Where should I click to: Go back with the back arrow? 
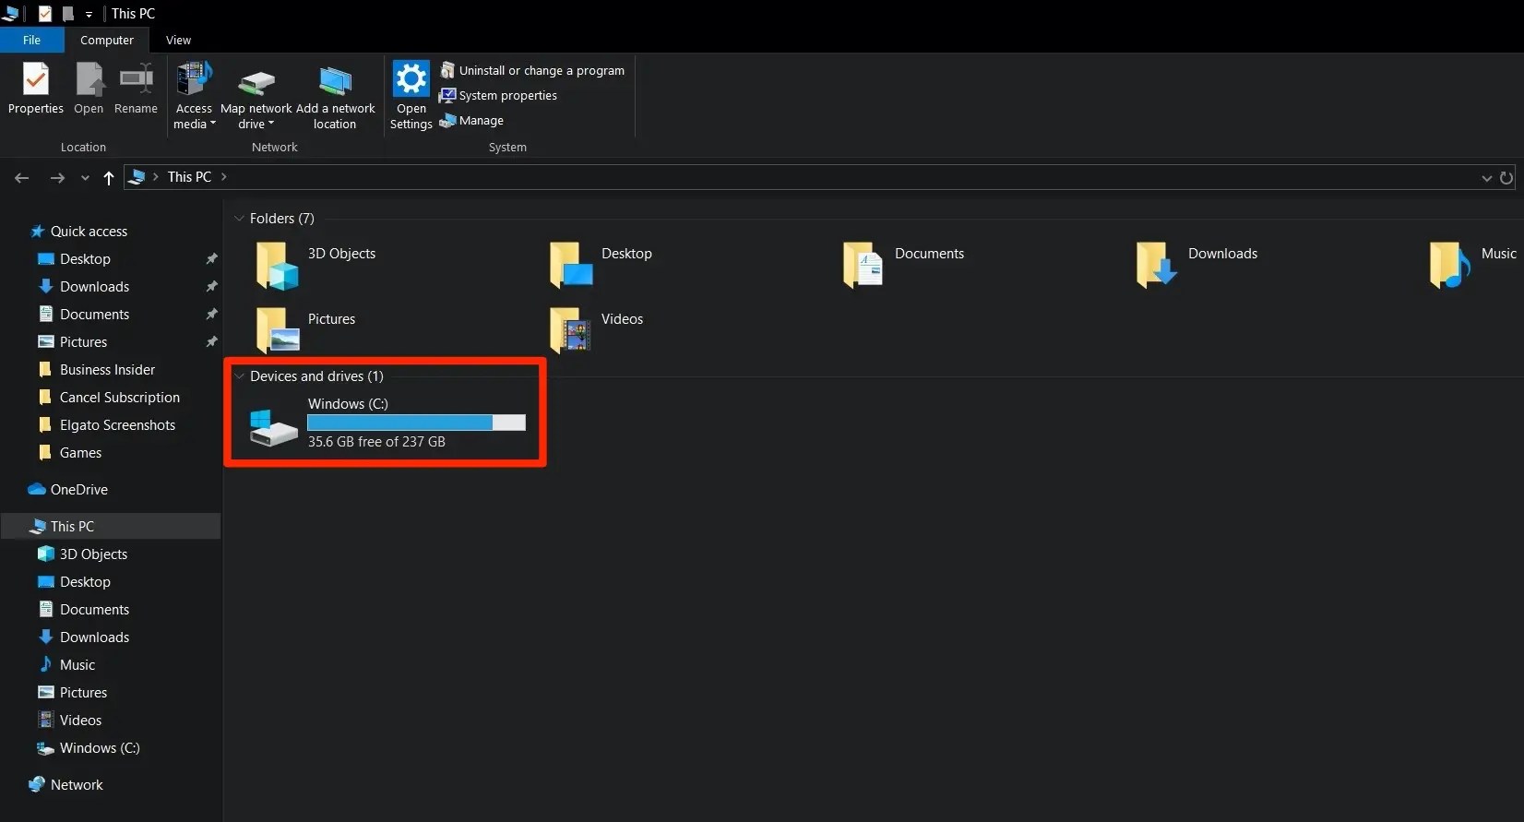22,177
